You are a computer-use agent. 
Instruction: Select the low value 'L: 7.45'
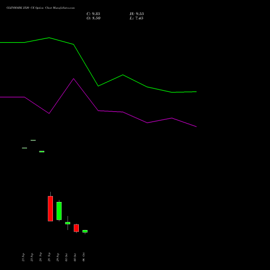137,18
